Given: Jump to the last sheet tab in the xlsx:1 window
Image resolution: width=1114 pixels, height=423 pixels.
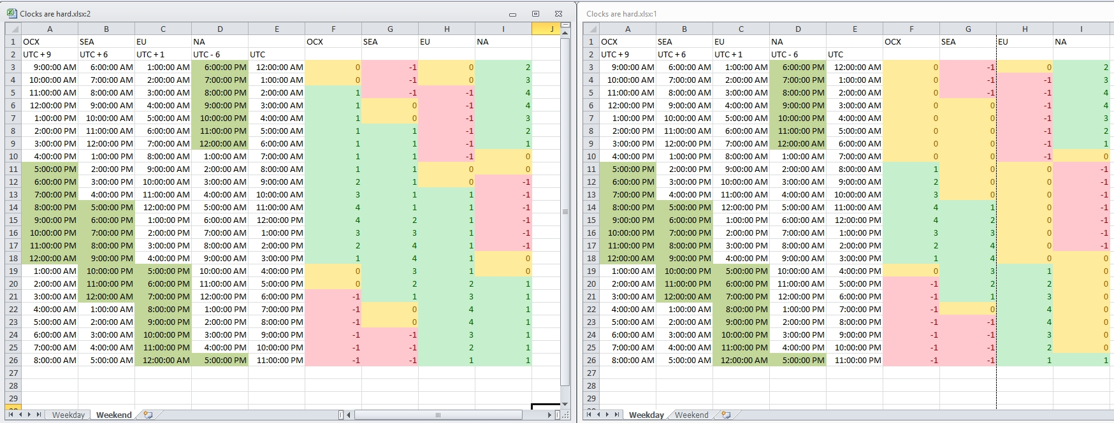Looking at the screenshot, I should click(617, 415).
